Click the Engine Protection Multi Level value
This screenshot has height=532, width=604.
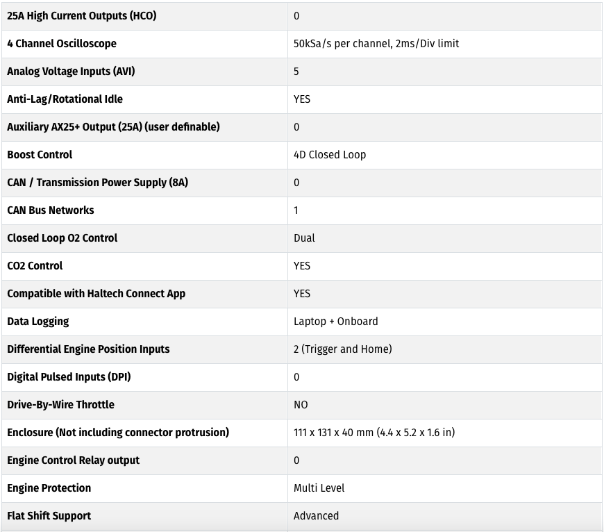[319, 488]
